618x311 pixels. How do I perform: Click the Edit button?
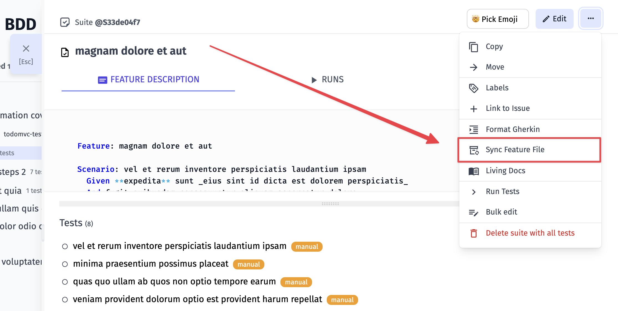click(x=555, y=19)
